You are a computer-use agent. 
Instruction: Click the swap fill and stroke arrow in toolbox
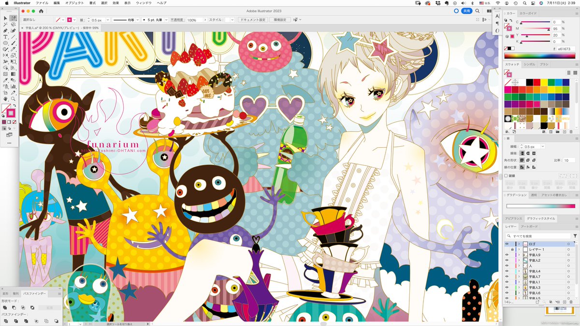coord(14,106)
